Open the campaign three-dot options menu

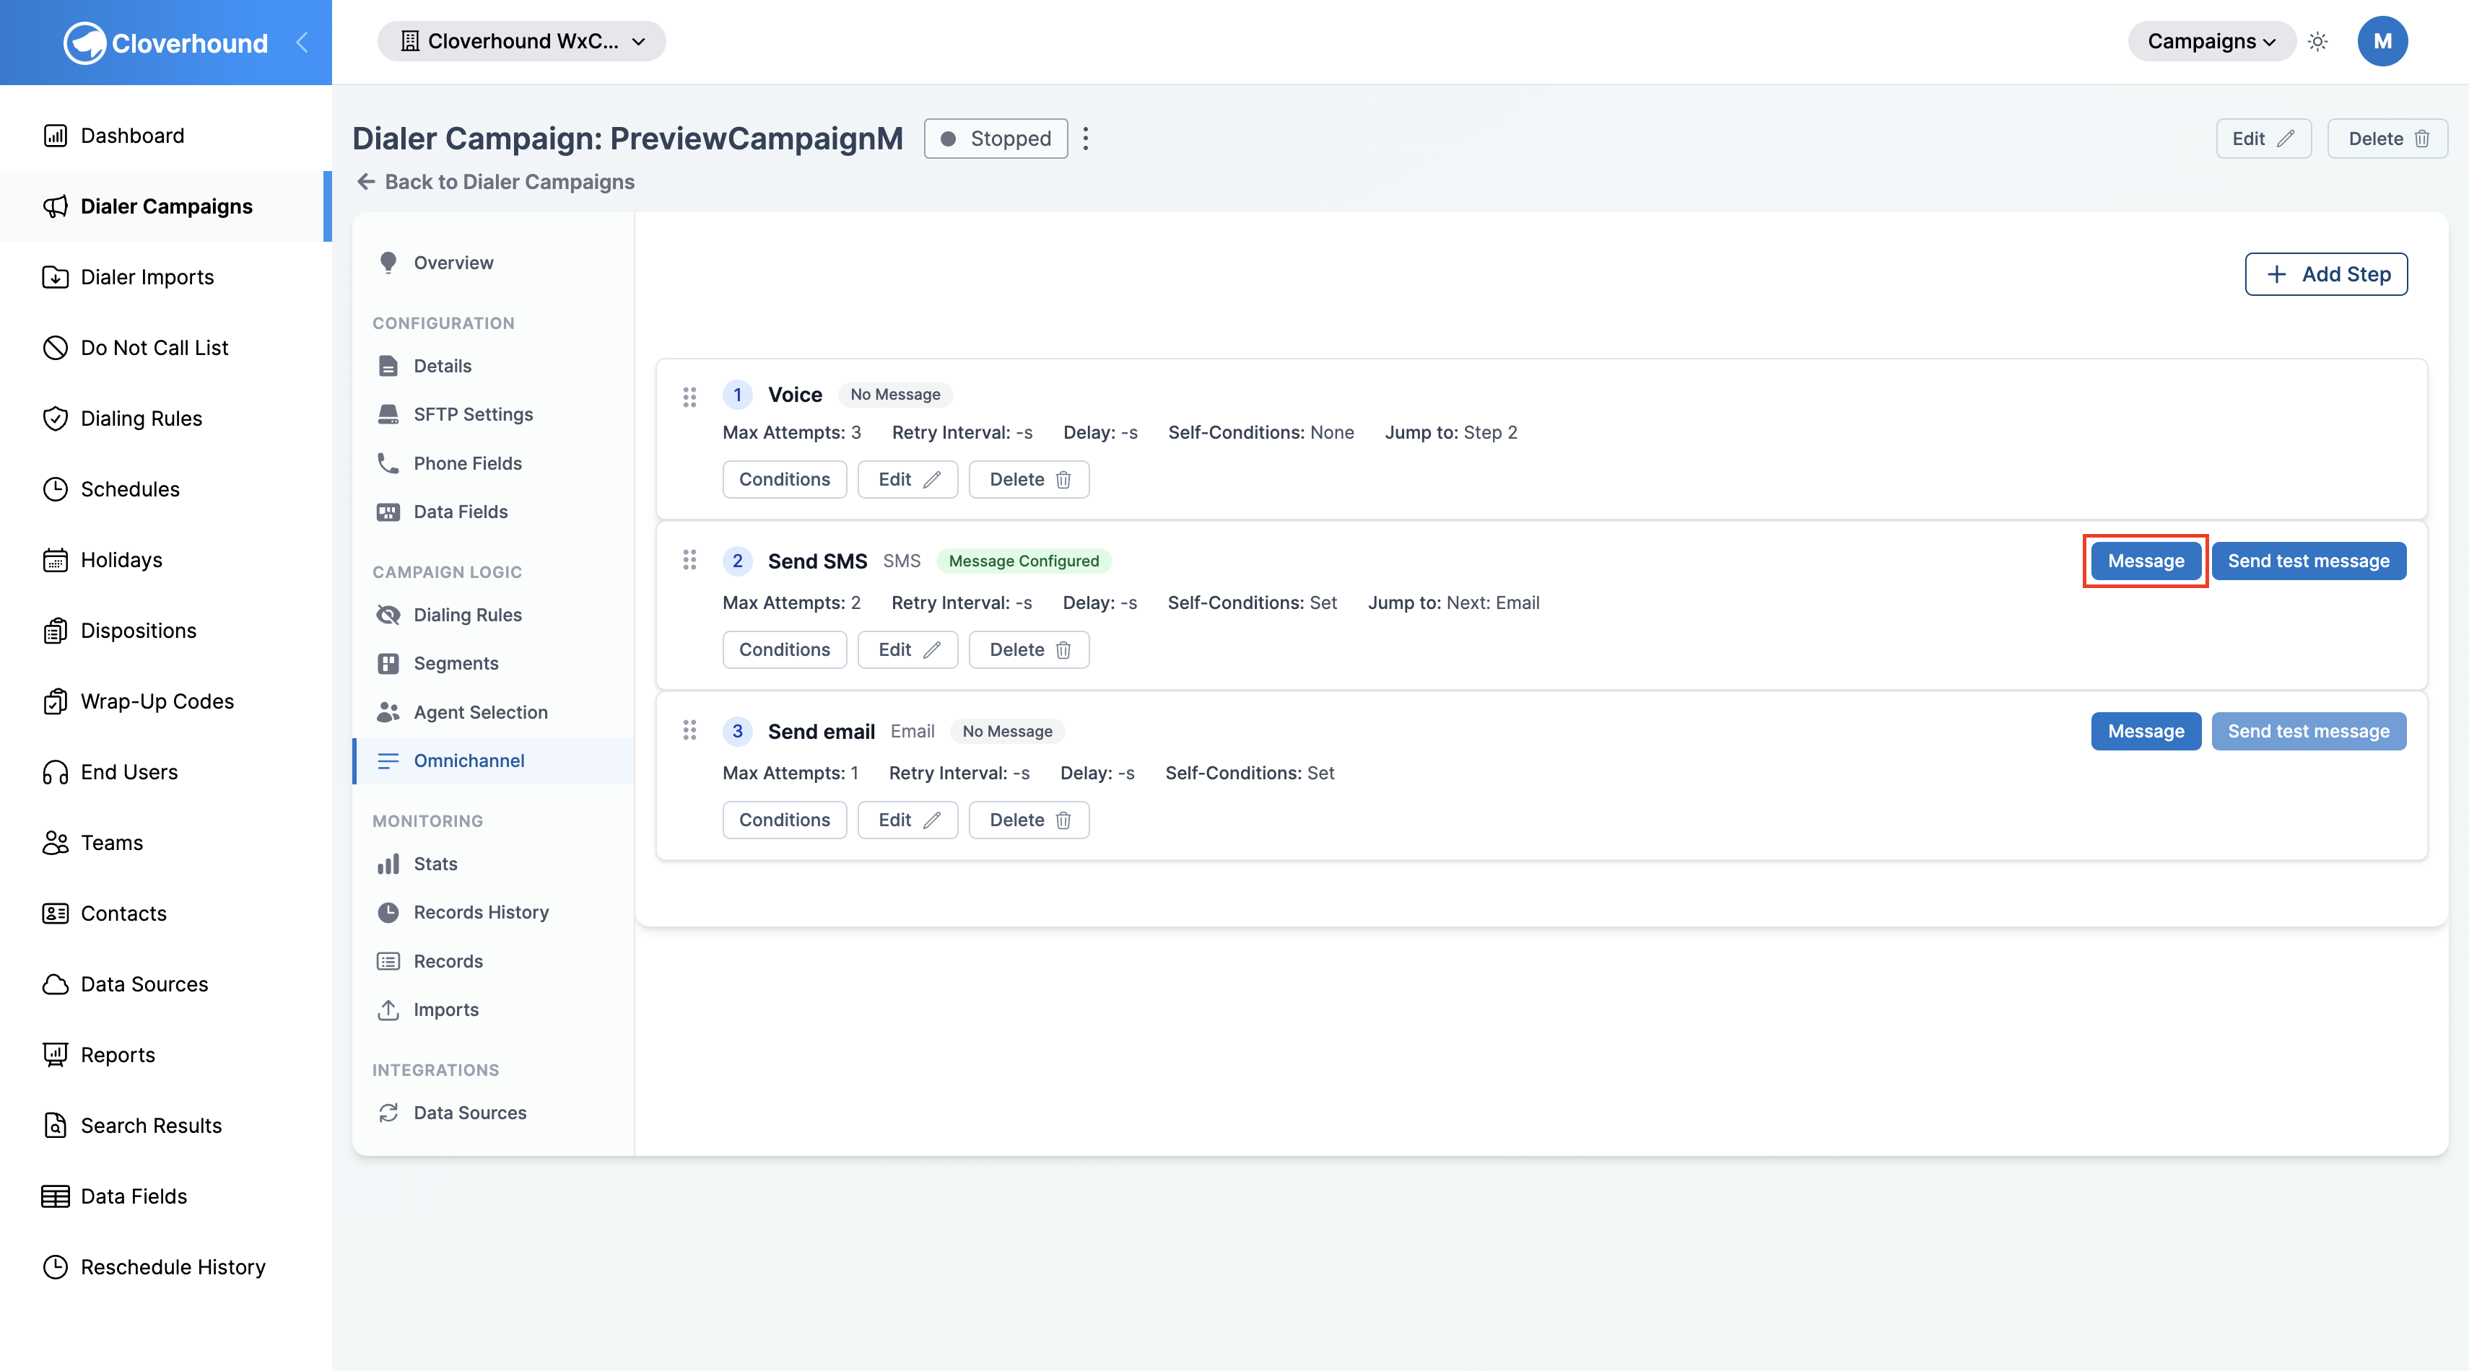[x=1086, y=139]
